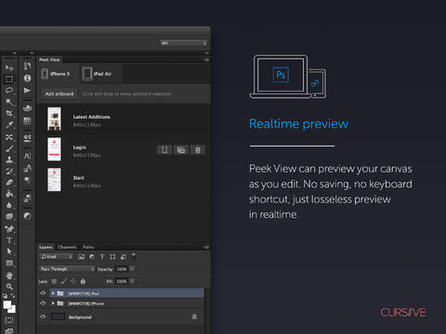Select the Hand tool
Screen dimensions: 446x334
(x=9, y=276)
